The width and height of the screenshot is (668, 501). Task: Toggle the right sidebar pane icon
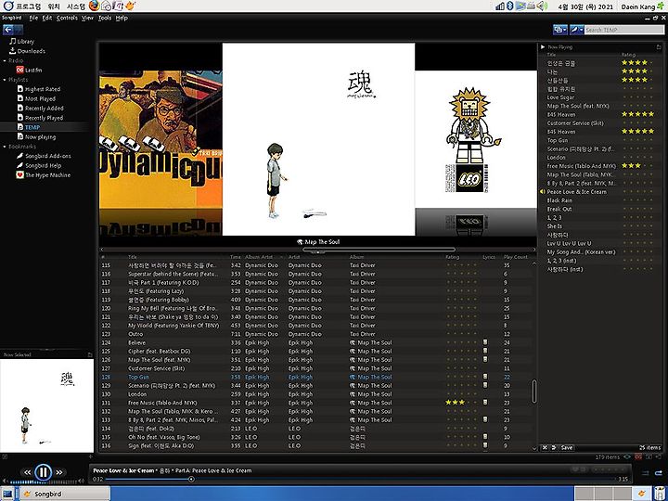660,456
